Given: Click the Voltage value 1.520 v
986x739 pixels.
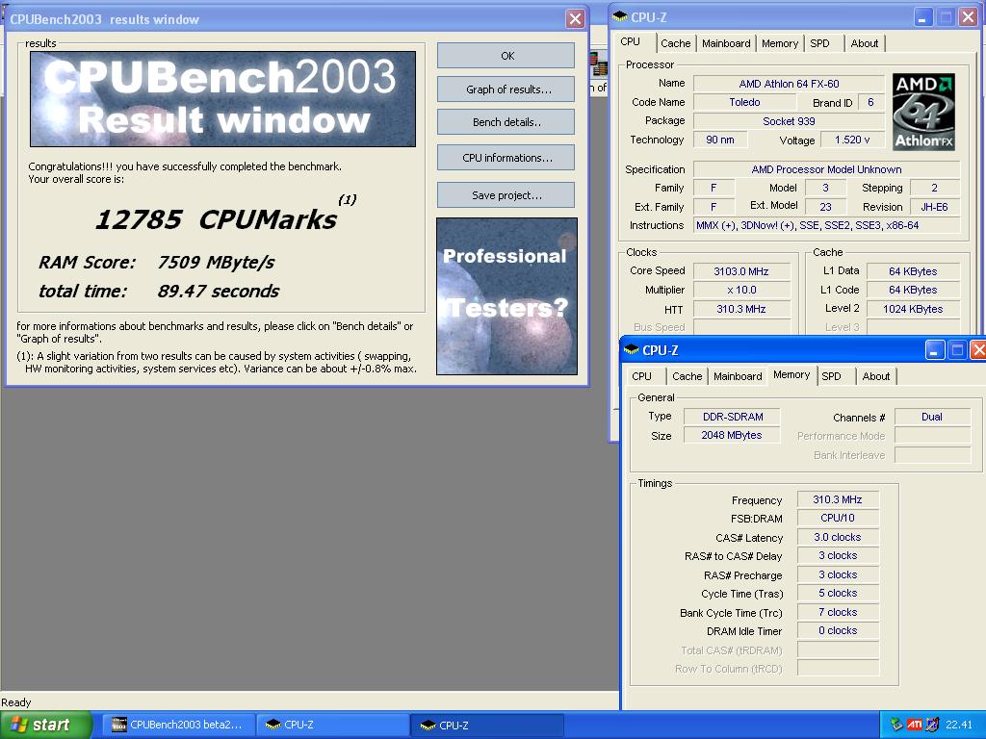Looking at the screenshot, I should [852, 140].
